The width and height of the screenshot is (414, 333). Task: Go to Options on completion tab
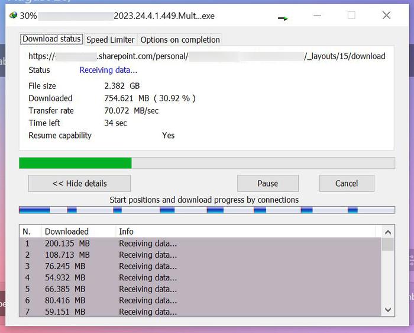coord(180,40)
